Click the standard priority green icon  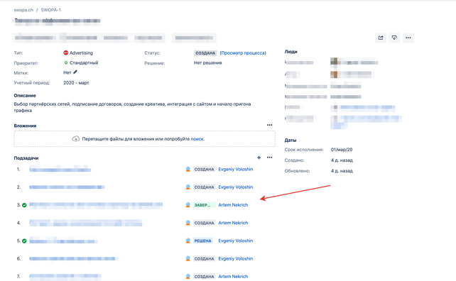click(66, 62)
